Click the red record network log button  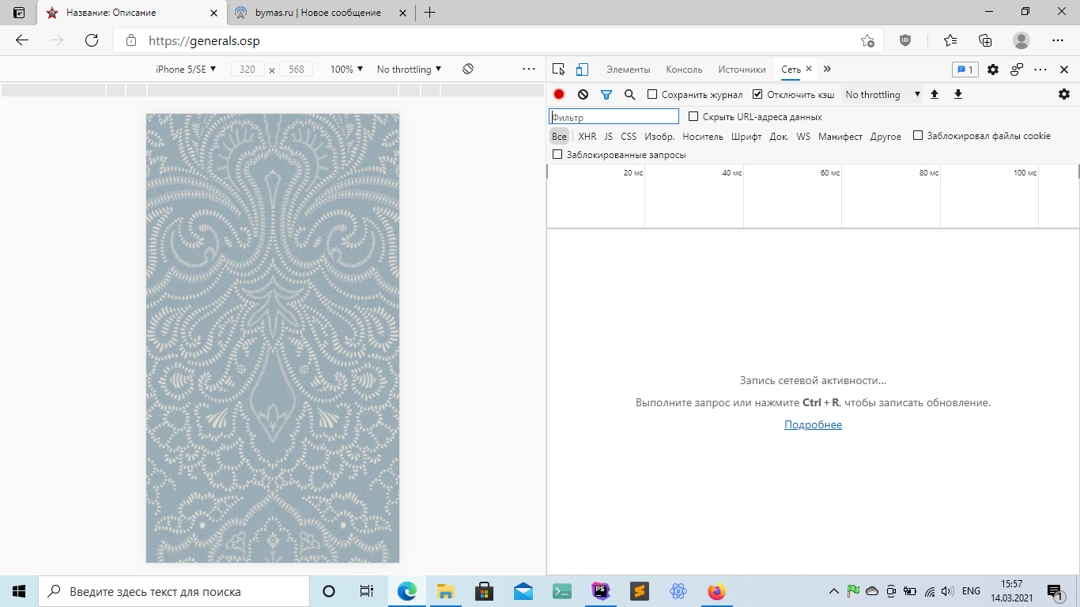click(x=559, y=94)
